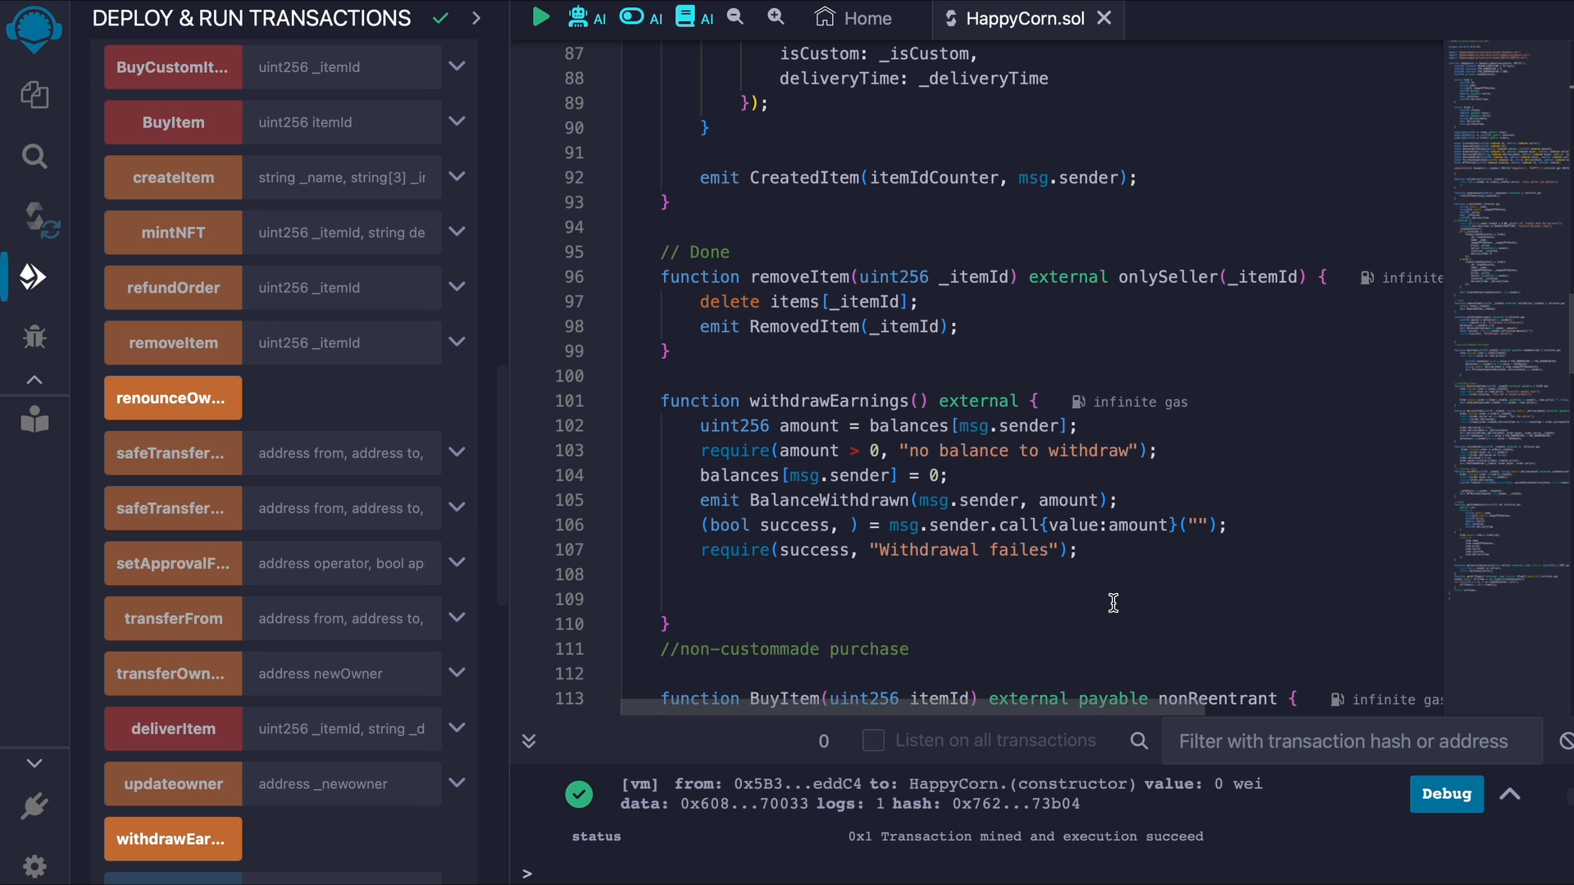
Task: Open Remix Settings gear
Action: click(x=34, y=865)
